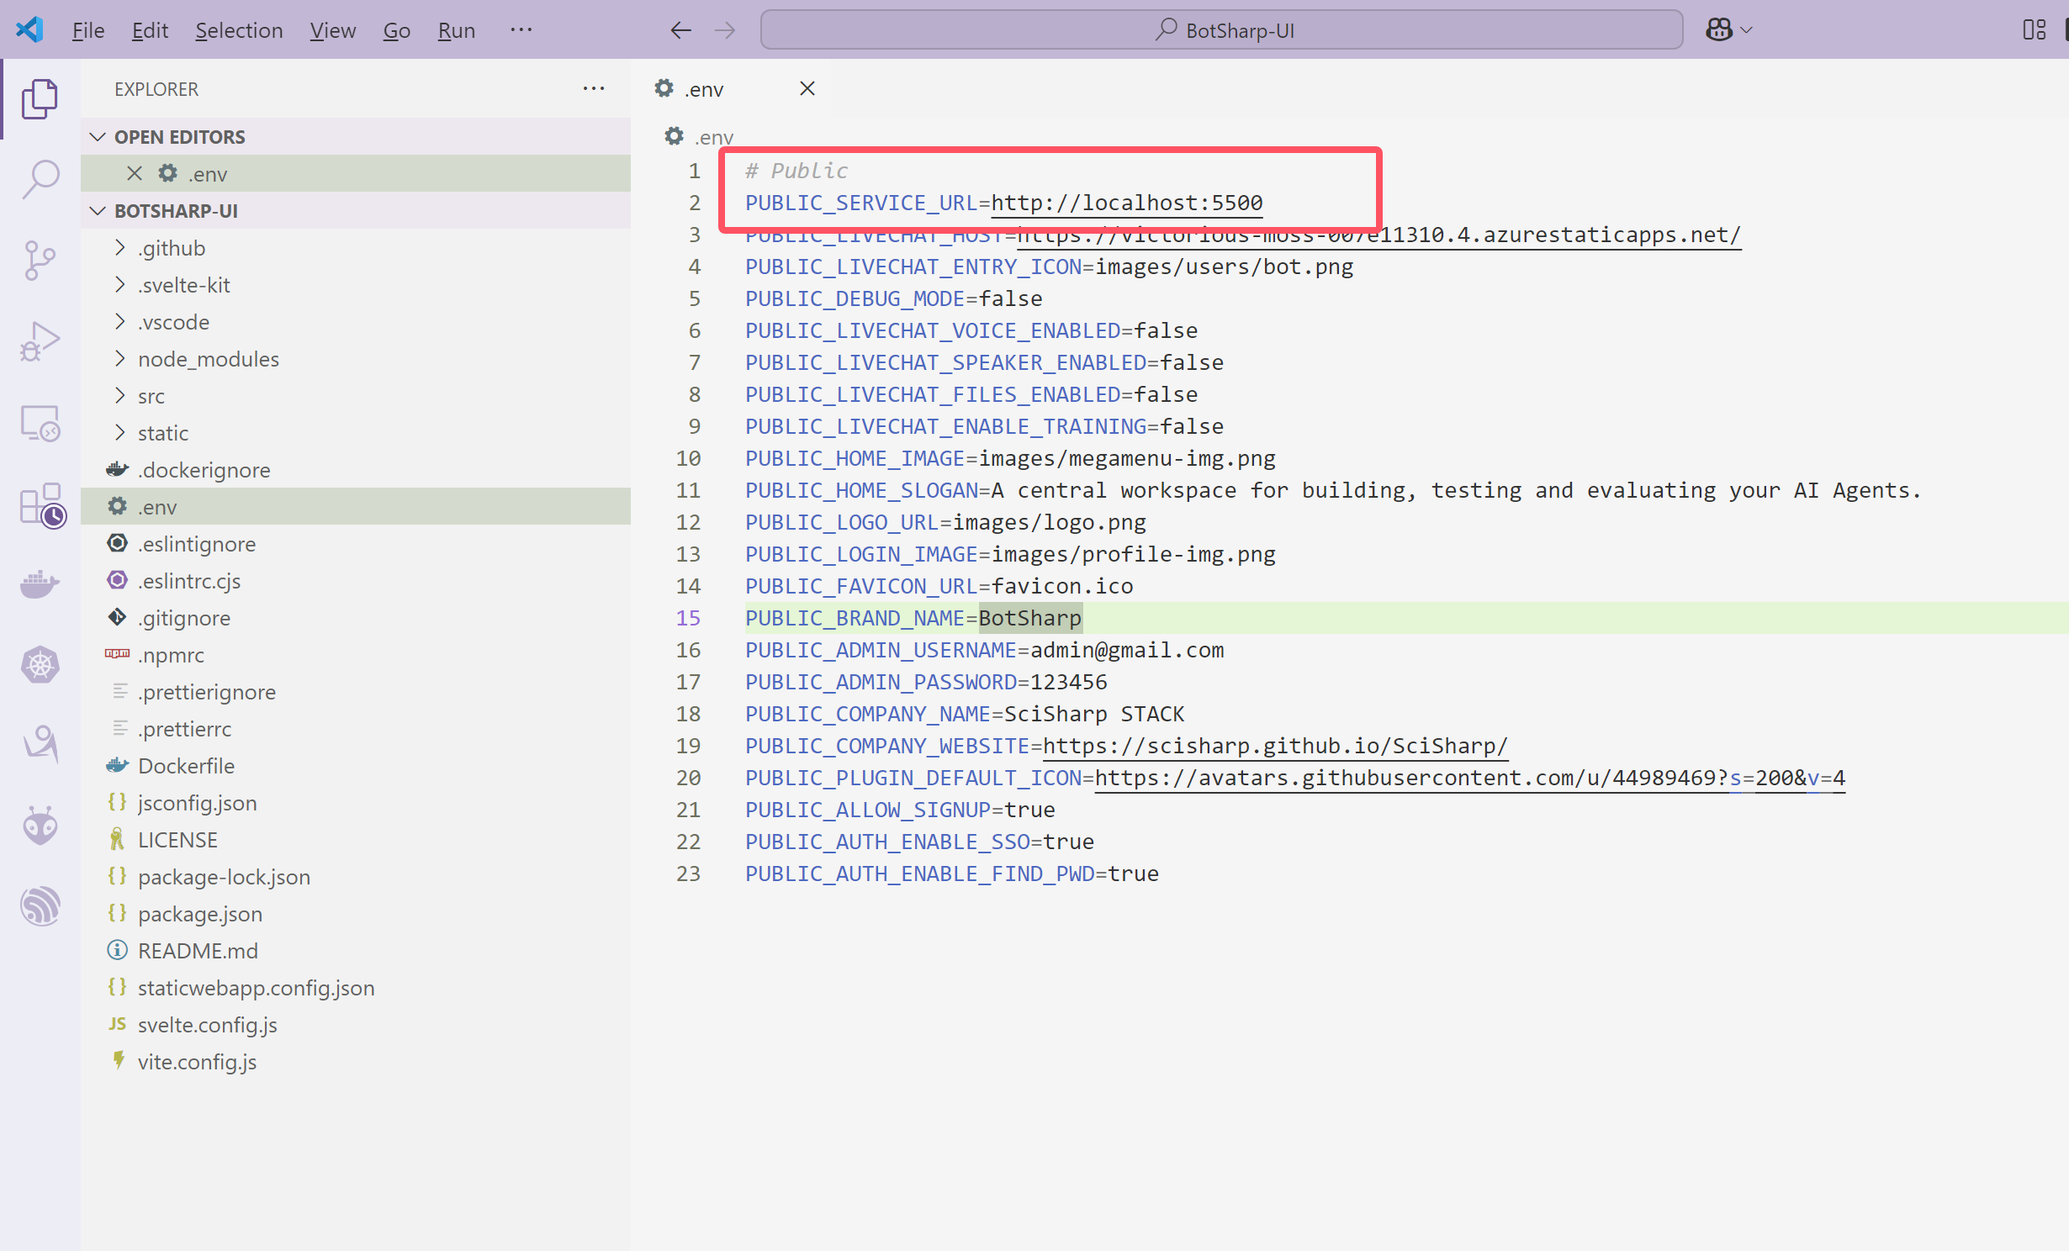Open the person-with-pen activity bar icon

40,744
